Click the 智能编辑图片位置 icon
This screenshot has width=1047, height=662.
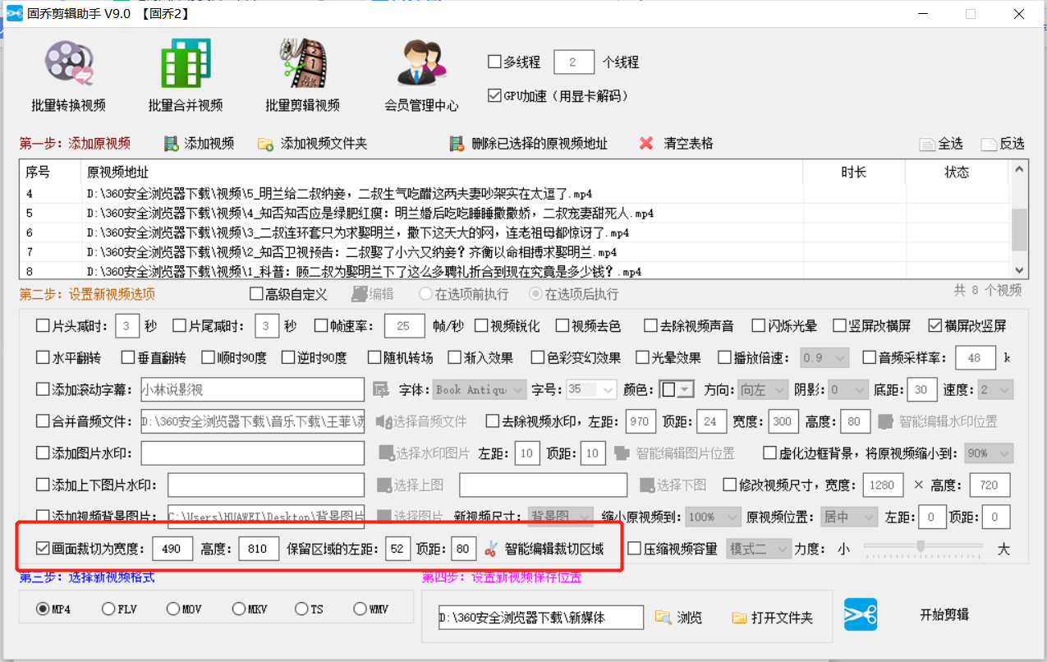click(x=622, y=453)
